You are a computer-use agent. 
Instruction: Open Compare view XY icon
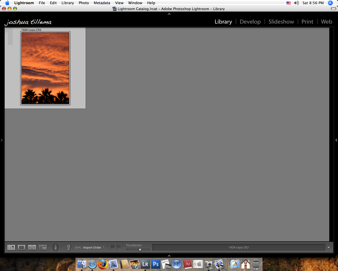click(x=32, y=247)
